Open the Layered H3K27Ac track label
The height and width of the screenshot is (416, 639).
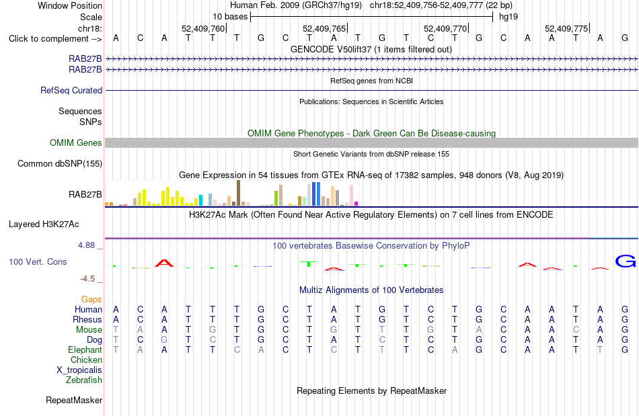tap(44, 224)
